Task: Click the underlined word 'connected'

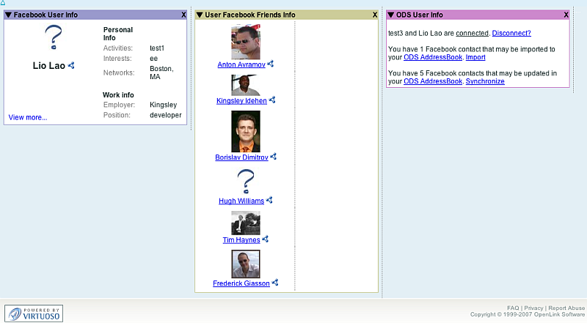Action: click(472, 33)
